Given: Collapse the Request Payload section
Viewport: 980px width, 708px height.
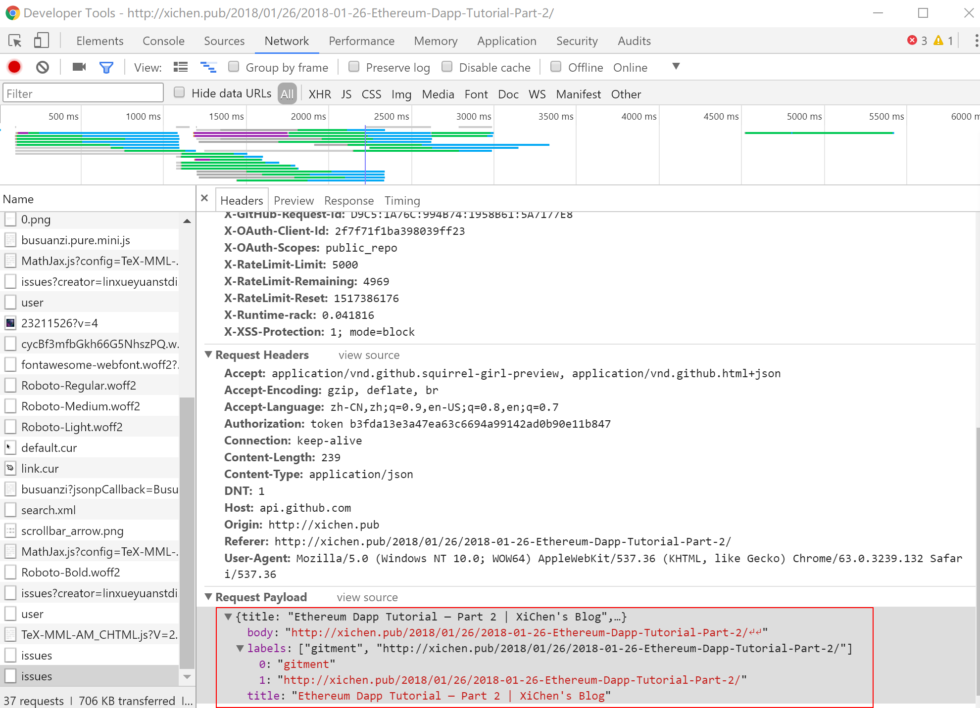Looking at the screenshot, I should pos(208,597).
